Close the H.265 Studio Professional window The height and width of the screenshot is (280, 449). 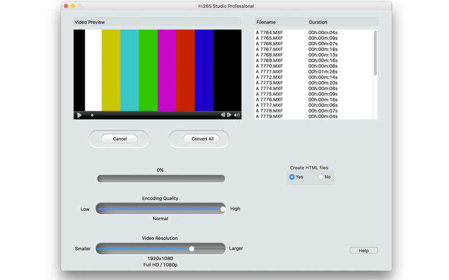(x=66, y=6)
